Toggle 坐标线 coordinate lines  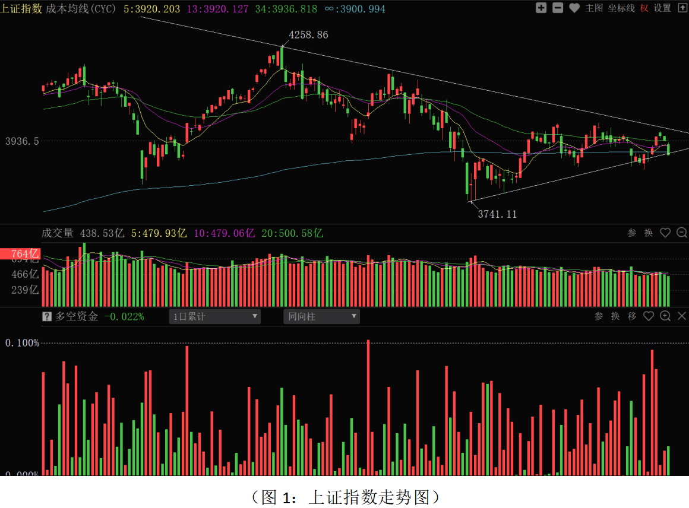click(x=621, y=8)
